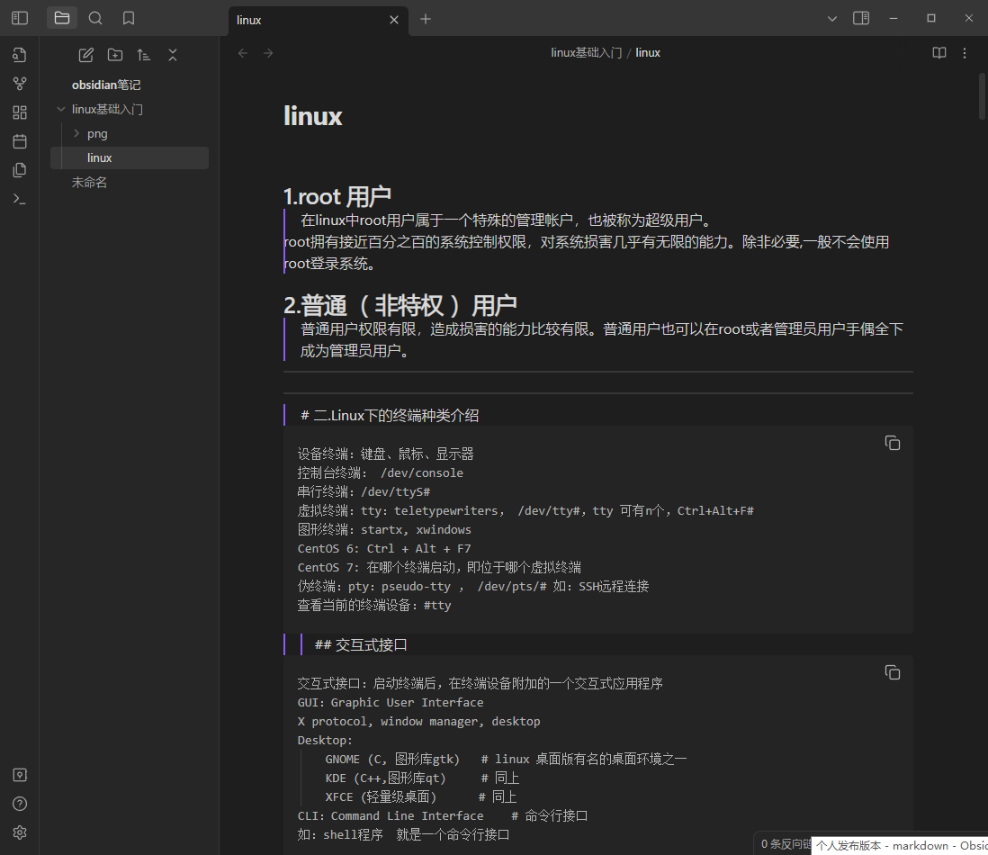Expand the png folder
The width and height of the screenshot is (988, 855).
tap(76, 132)
